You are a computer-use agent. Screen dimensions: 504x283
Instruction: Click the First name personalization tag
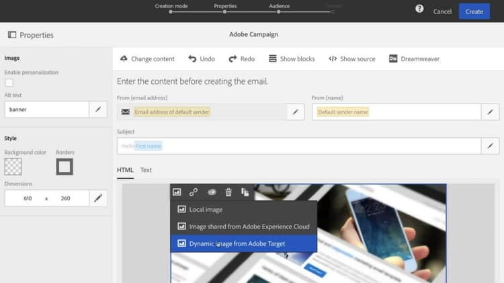click(x=149, y=147)
